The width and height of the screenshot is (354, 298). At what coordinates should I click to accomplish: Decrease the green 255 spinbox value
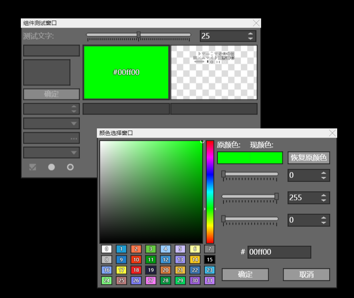[x=324, y=200]
